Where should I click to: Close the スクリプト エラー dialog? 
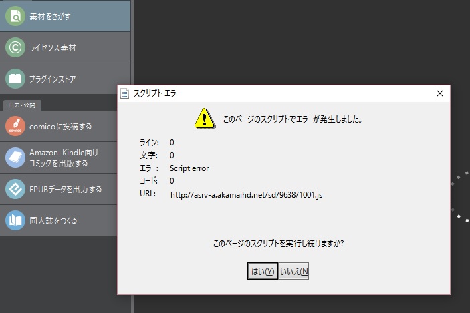(x=440, y=93)
